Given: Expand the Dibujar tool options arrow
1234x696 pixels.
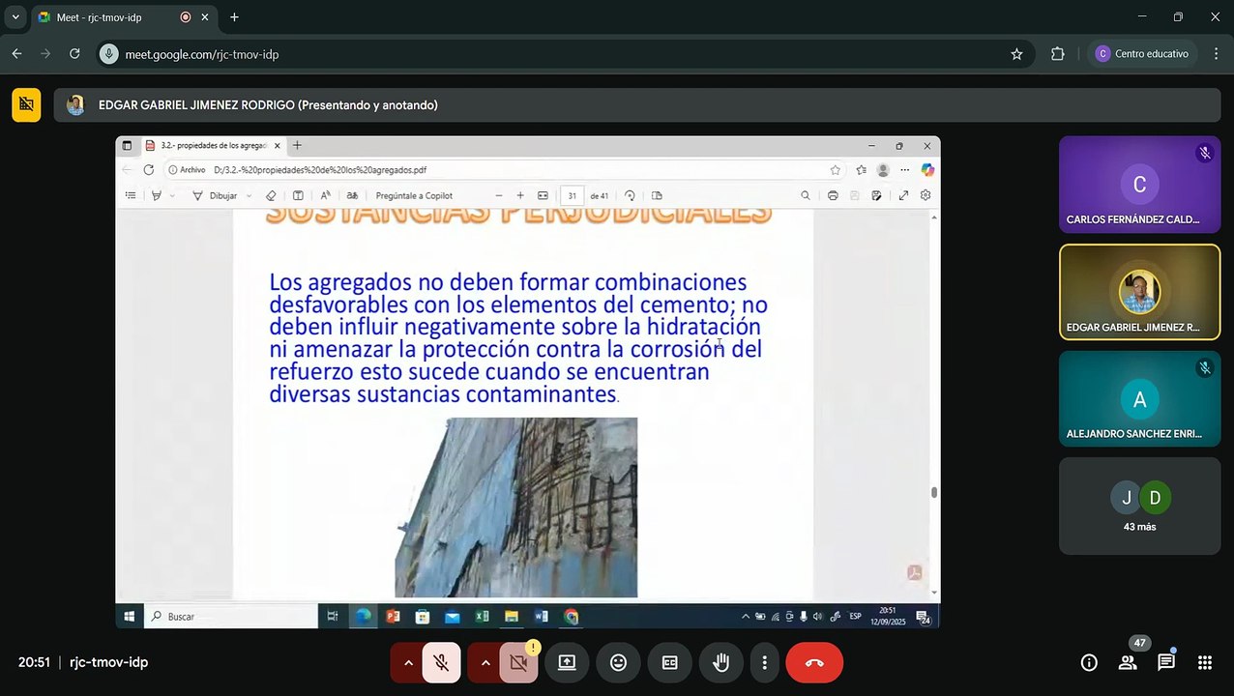Looking at the screenshot, I should pos(250,195).
